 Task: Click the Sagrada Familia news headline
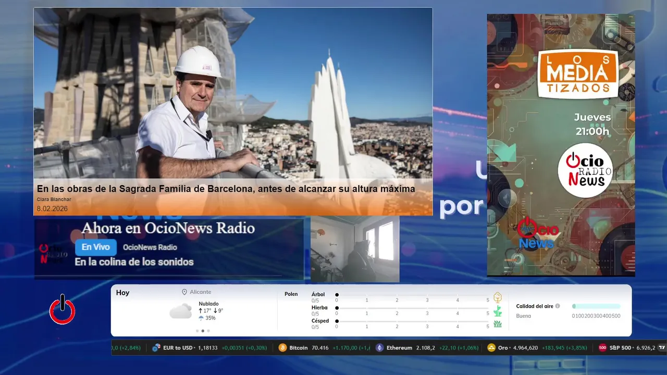click(x=226, y=189)
